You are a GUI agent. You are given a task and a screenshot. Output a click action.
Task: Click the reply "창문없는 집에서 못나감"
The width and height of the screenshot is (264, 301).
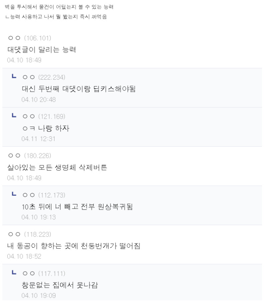[59, 285]
